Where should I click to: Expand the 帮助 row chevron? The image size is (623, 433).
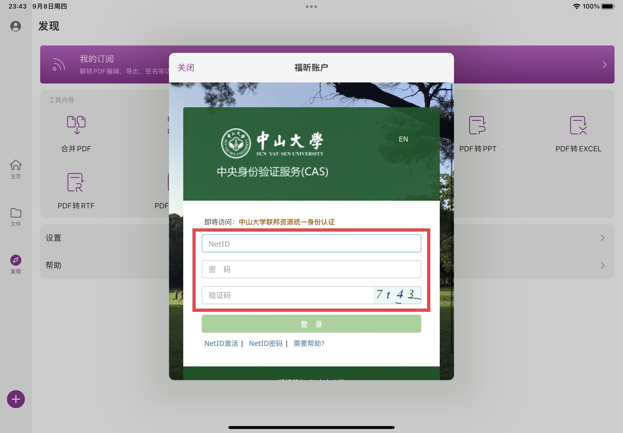(x=603, y=265)
